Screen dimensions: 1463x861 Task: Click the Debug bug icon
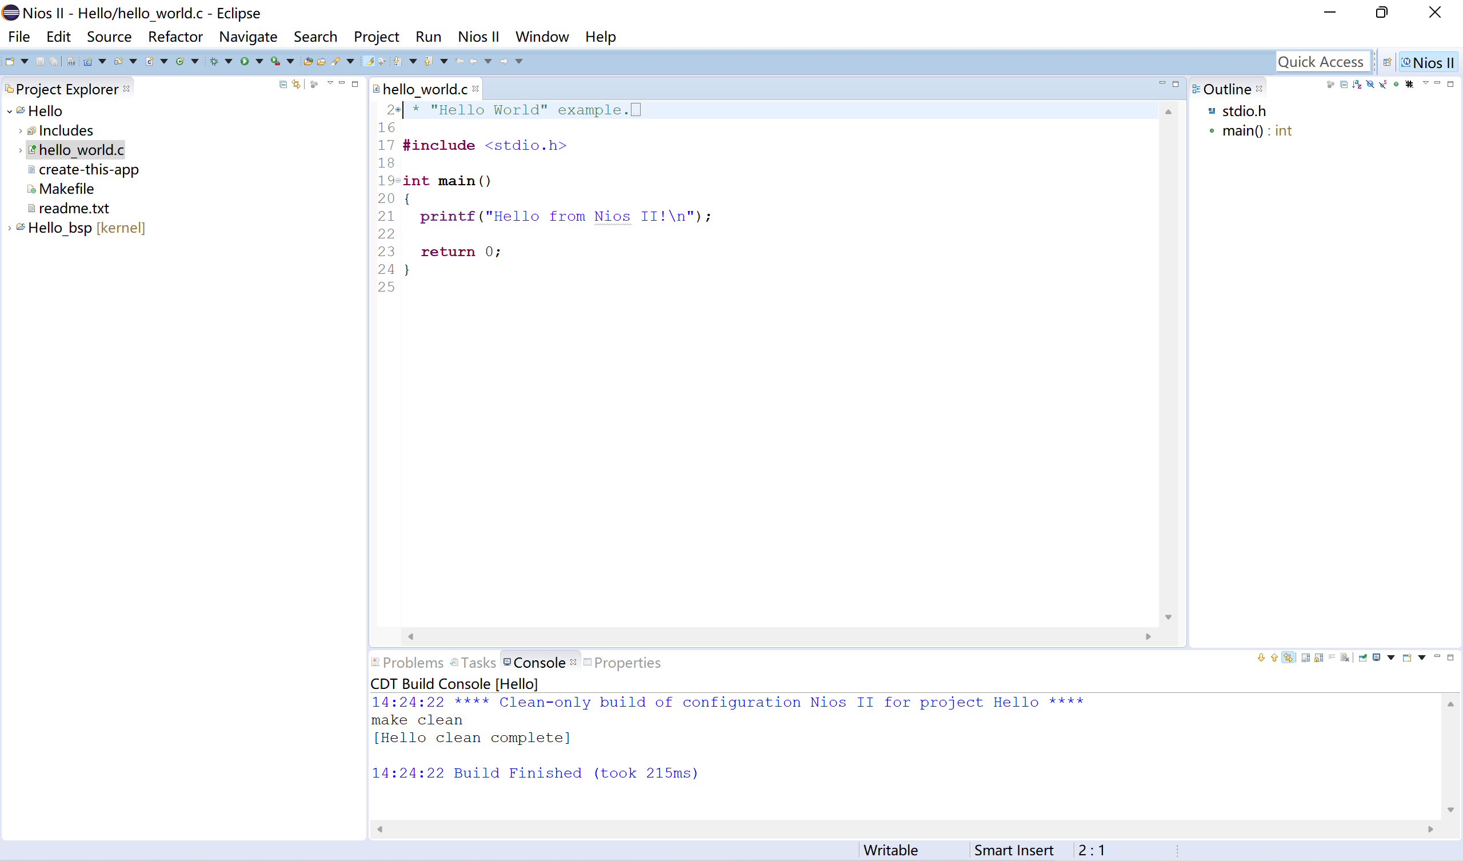pyautogui.click(x=214, y=62)
